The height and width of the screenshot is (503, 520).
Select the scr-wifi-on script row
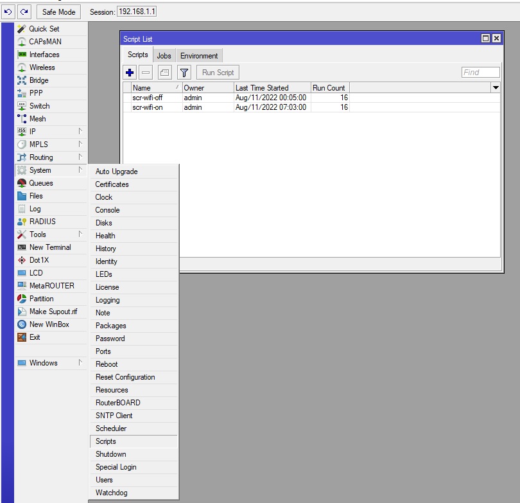point(311,107)
